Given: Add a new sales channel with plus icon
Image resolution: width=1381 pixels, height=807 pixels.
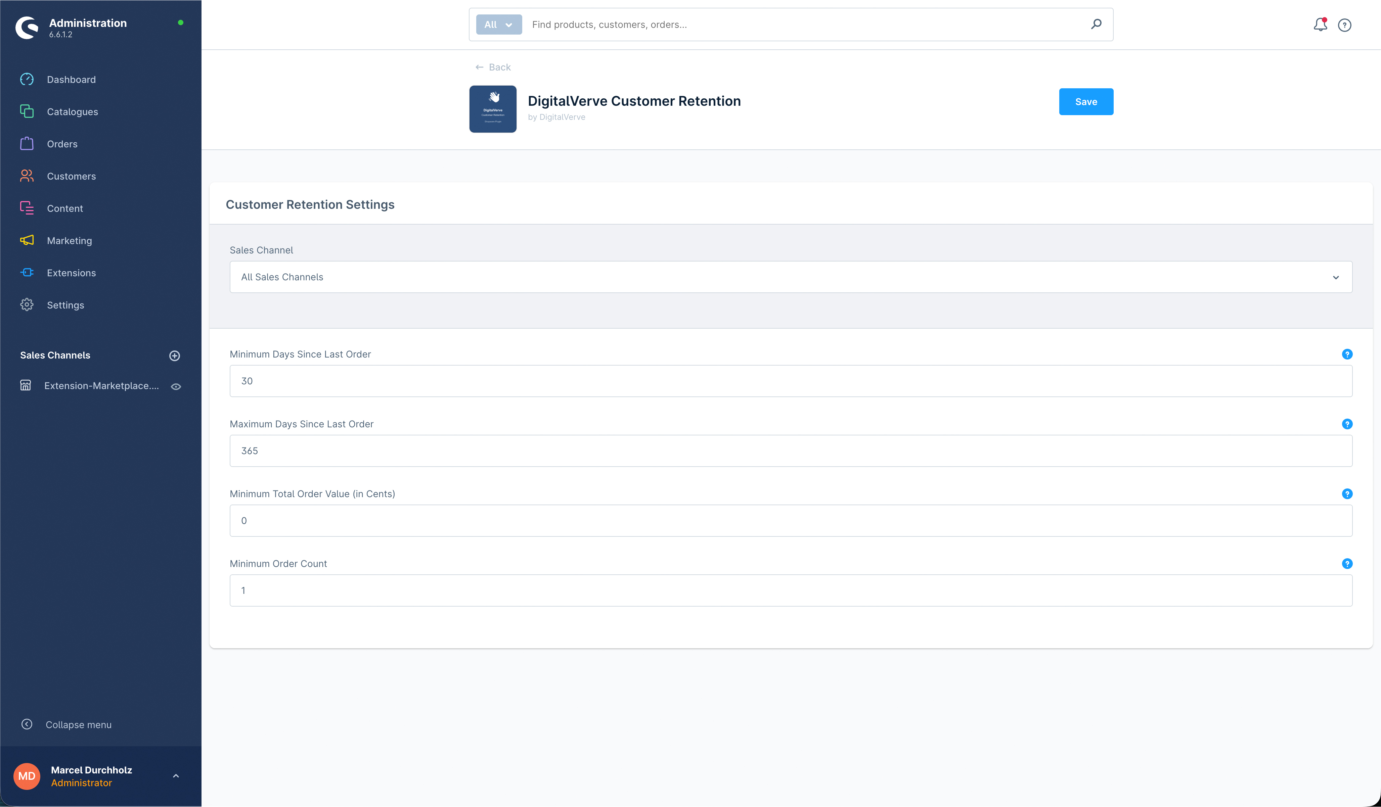Looking at the screenshot, I should point(174,355).
